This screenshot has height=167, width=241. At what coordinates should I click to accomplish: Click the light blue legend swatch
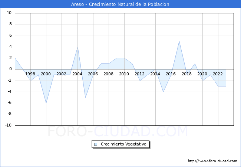[96, 144]
